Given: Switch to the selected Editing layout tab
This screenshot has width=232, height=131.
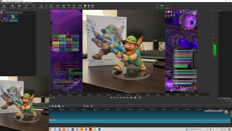Looking at the screenshot, I should pos(162,5).
